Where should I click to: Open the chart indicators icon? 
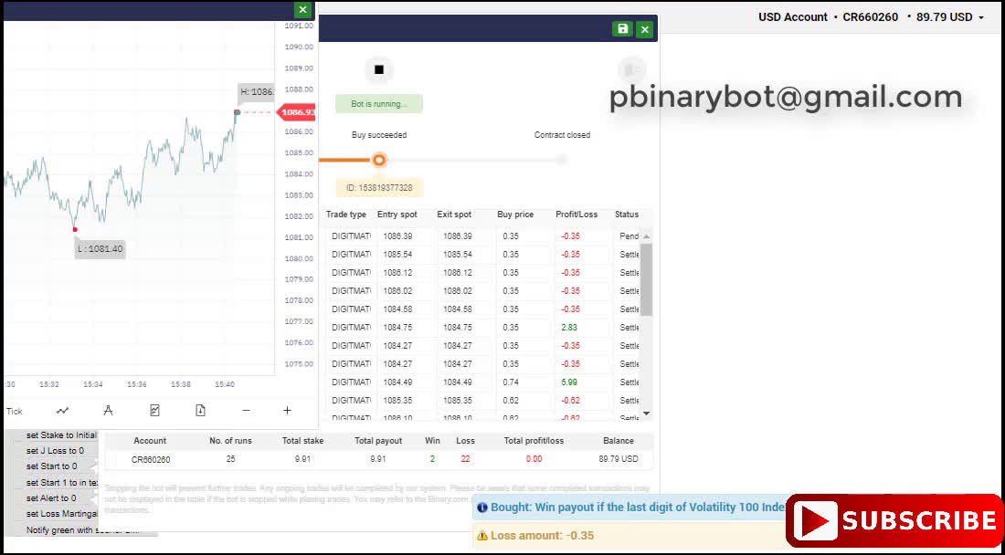154,411
